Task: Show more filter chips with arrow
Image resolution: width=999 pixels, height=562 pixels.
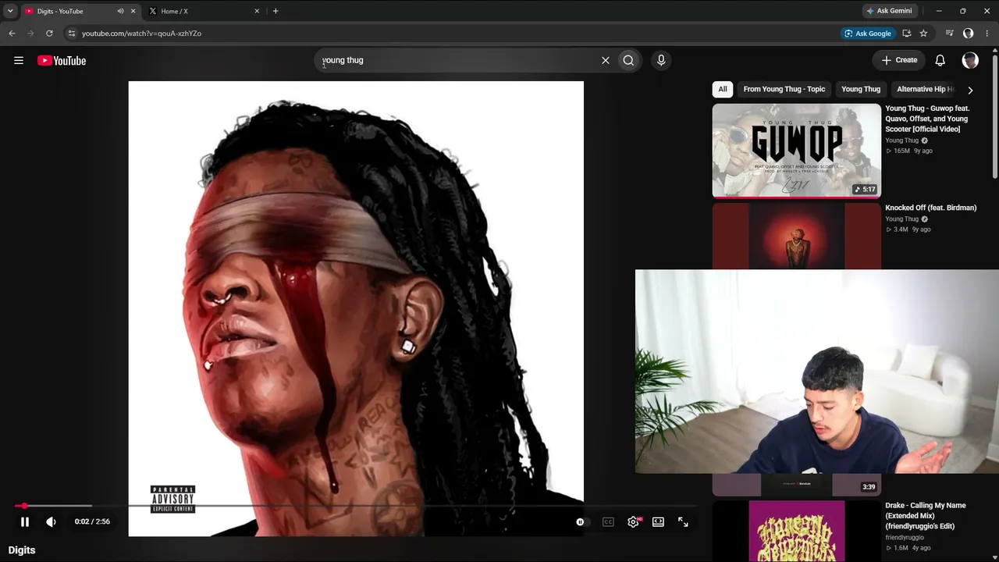Action: tap(970, 90)
